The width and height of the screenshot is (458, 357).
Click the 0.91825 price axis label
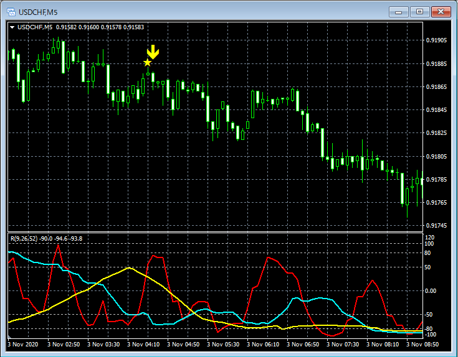pos(436,133)
